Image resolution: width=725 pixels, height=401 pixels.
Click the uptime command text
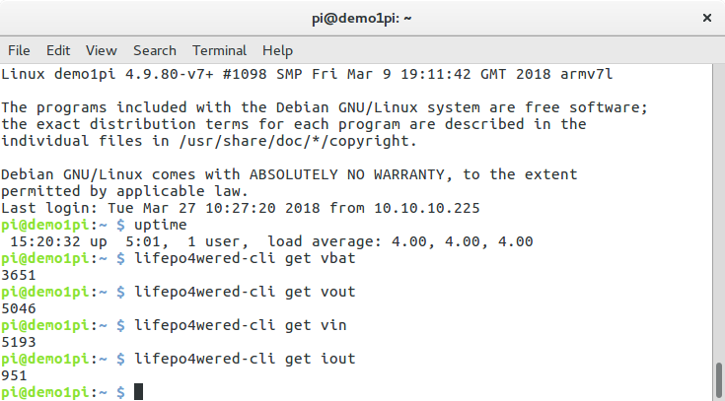(x=161, y=225)
